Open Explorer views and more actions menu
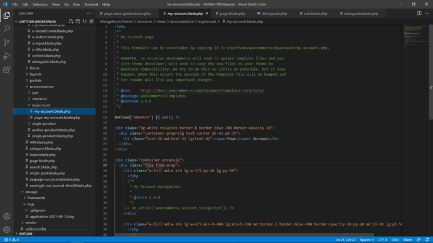This screenshot has width=433, height=243. [x=88, y=13]
